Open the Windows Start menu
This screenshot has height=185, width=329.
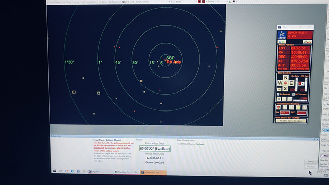pyautogui.click(x=54, y=171)
